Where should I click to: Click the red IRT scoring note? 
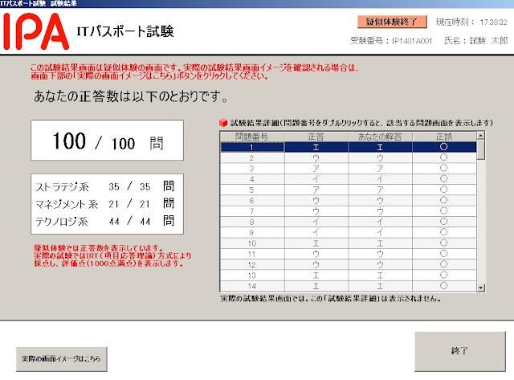coord(112,255)
